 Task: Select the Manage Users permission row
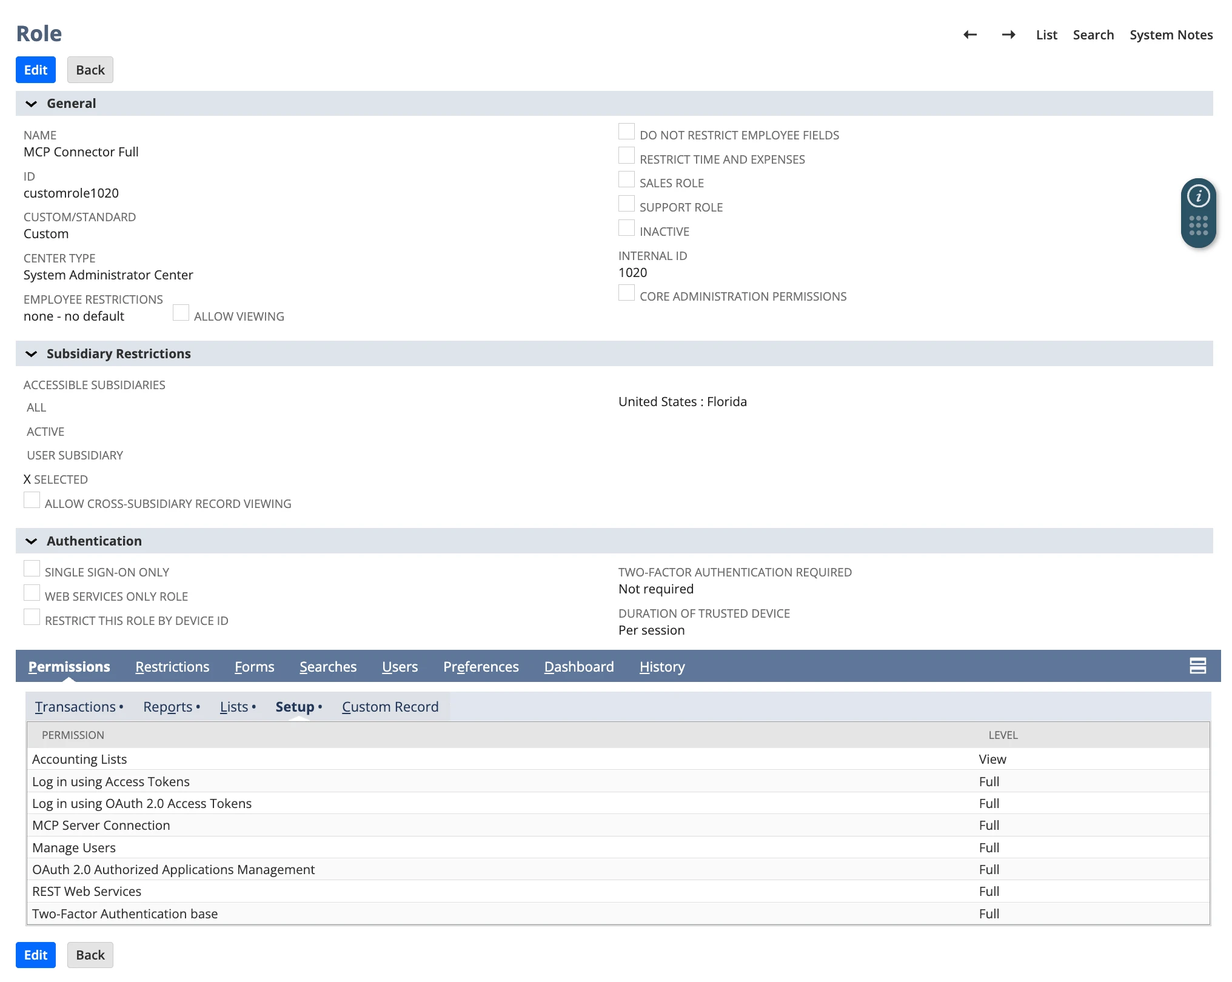click(x=618, y=847)
